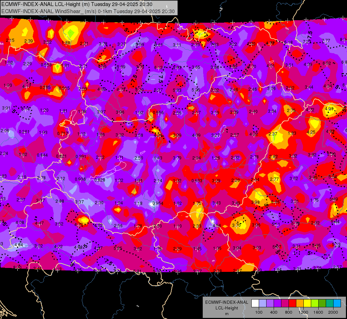Click the teal legend swatch
Screen dimensions: 347x319
pos(330,303)
